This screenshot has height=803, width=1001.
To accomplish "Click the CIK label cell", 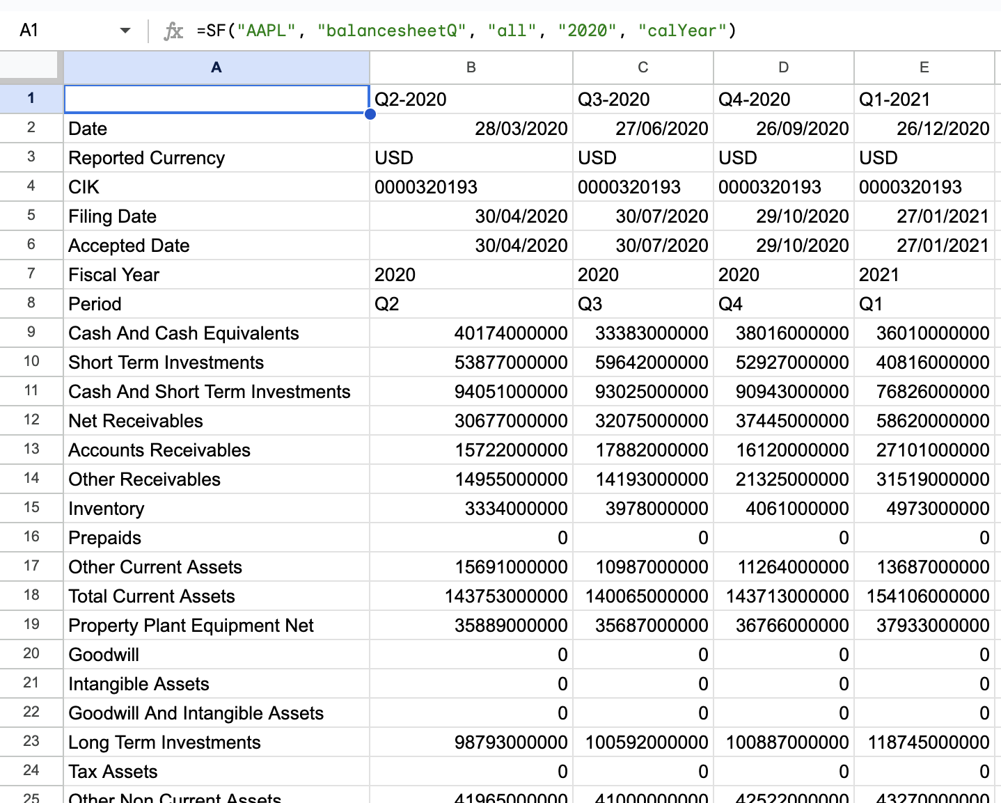I will pos(216,186).
